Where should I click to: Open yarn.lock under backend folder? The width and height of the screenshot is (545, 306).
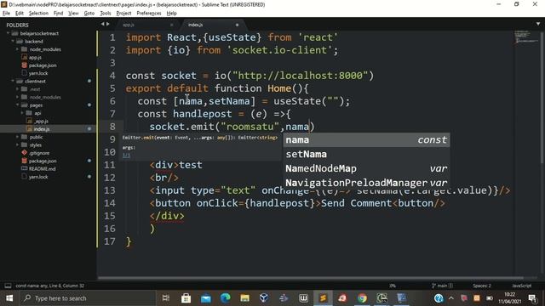pyautogui.click(x=38, y=73)
